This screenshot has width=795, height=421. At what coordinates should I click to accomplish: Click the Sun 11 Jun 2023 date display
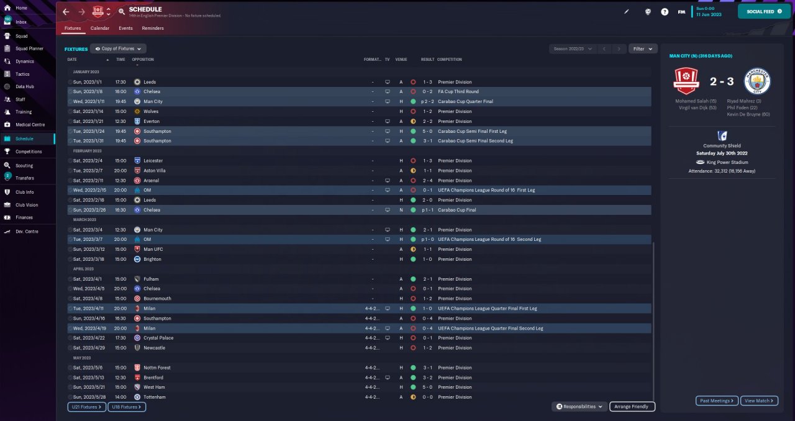709,11
